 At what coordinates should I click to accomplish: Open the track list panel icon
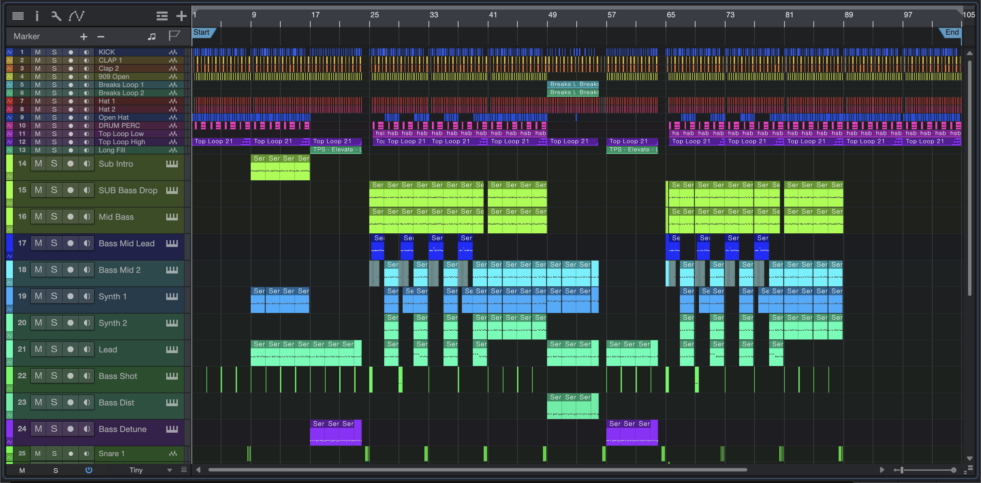point(18,16)
